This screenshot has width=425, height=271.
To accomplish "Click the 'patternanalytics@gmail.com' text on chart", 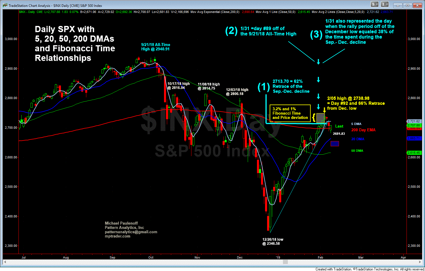I will click(x=131, y=232).
